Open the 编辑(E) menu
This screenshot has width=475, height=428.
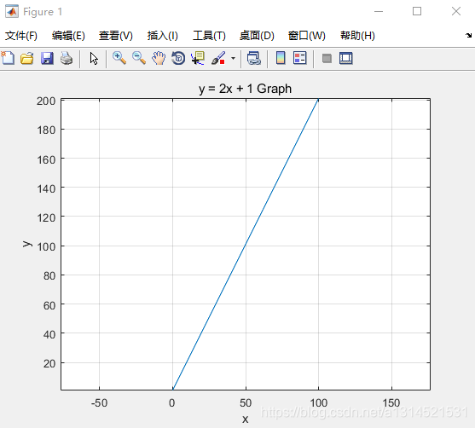tap(68, 36)
